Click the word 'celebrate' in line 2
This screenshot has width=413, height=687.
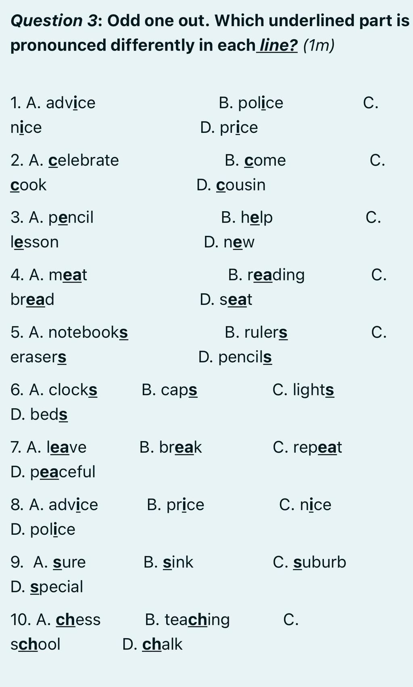83,160
